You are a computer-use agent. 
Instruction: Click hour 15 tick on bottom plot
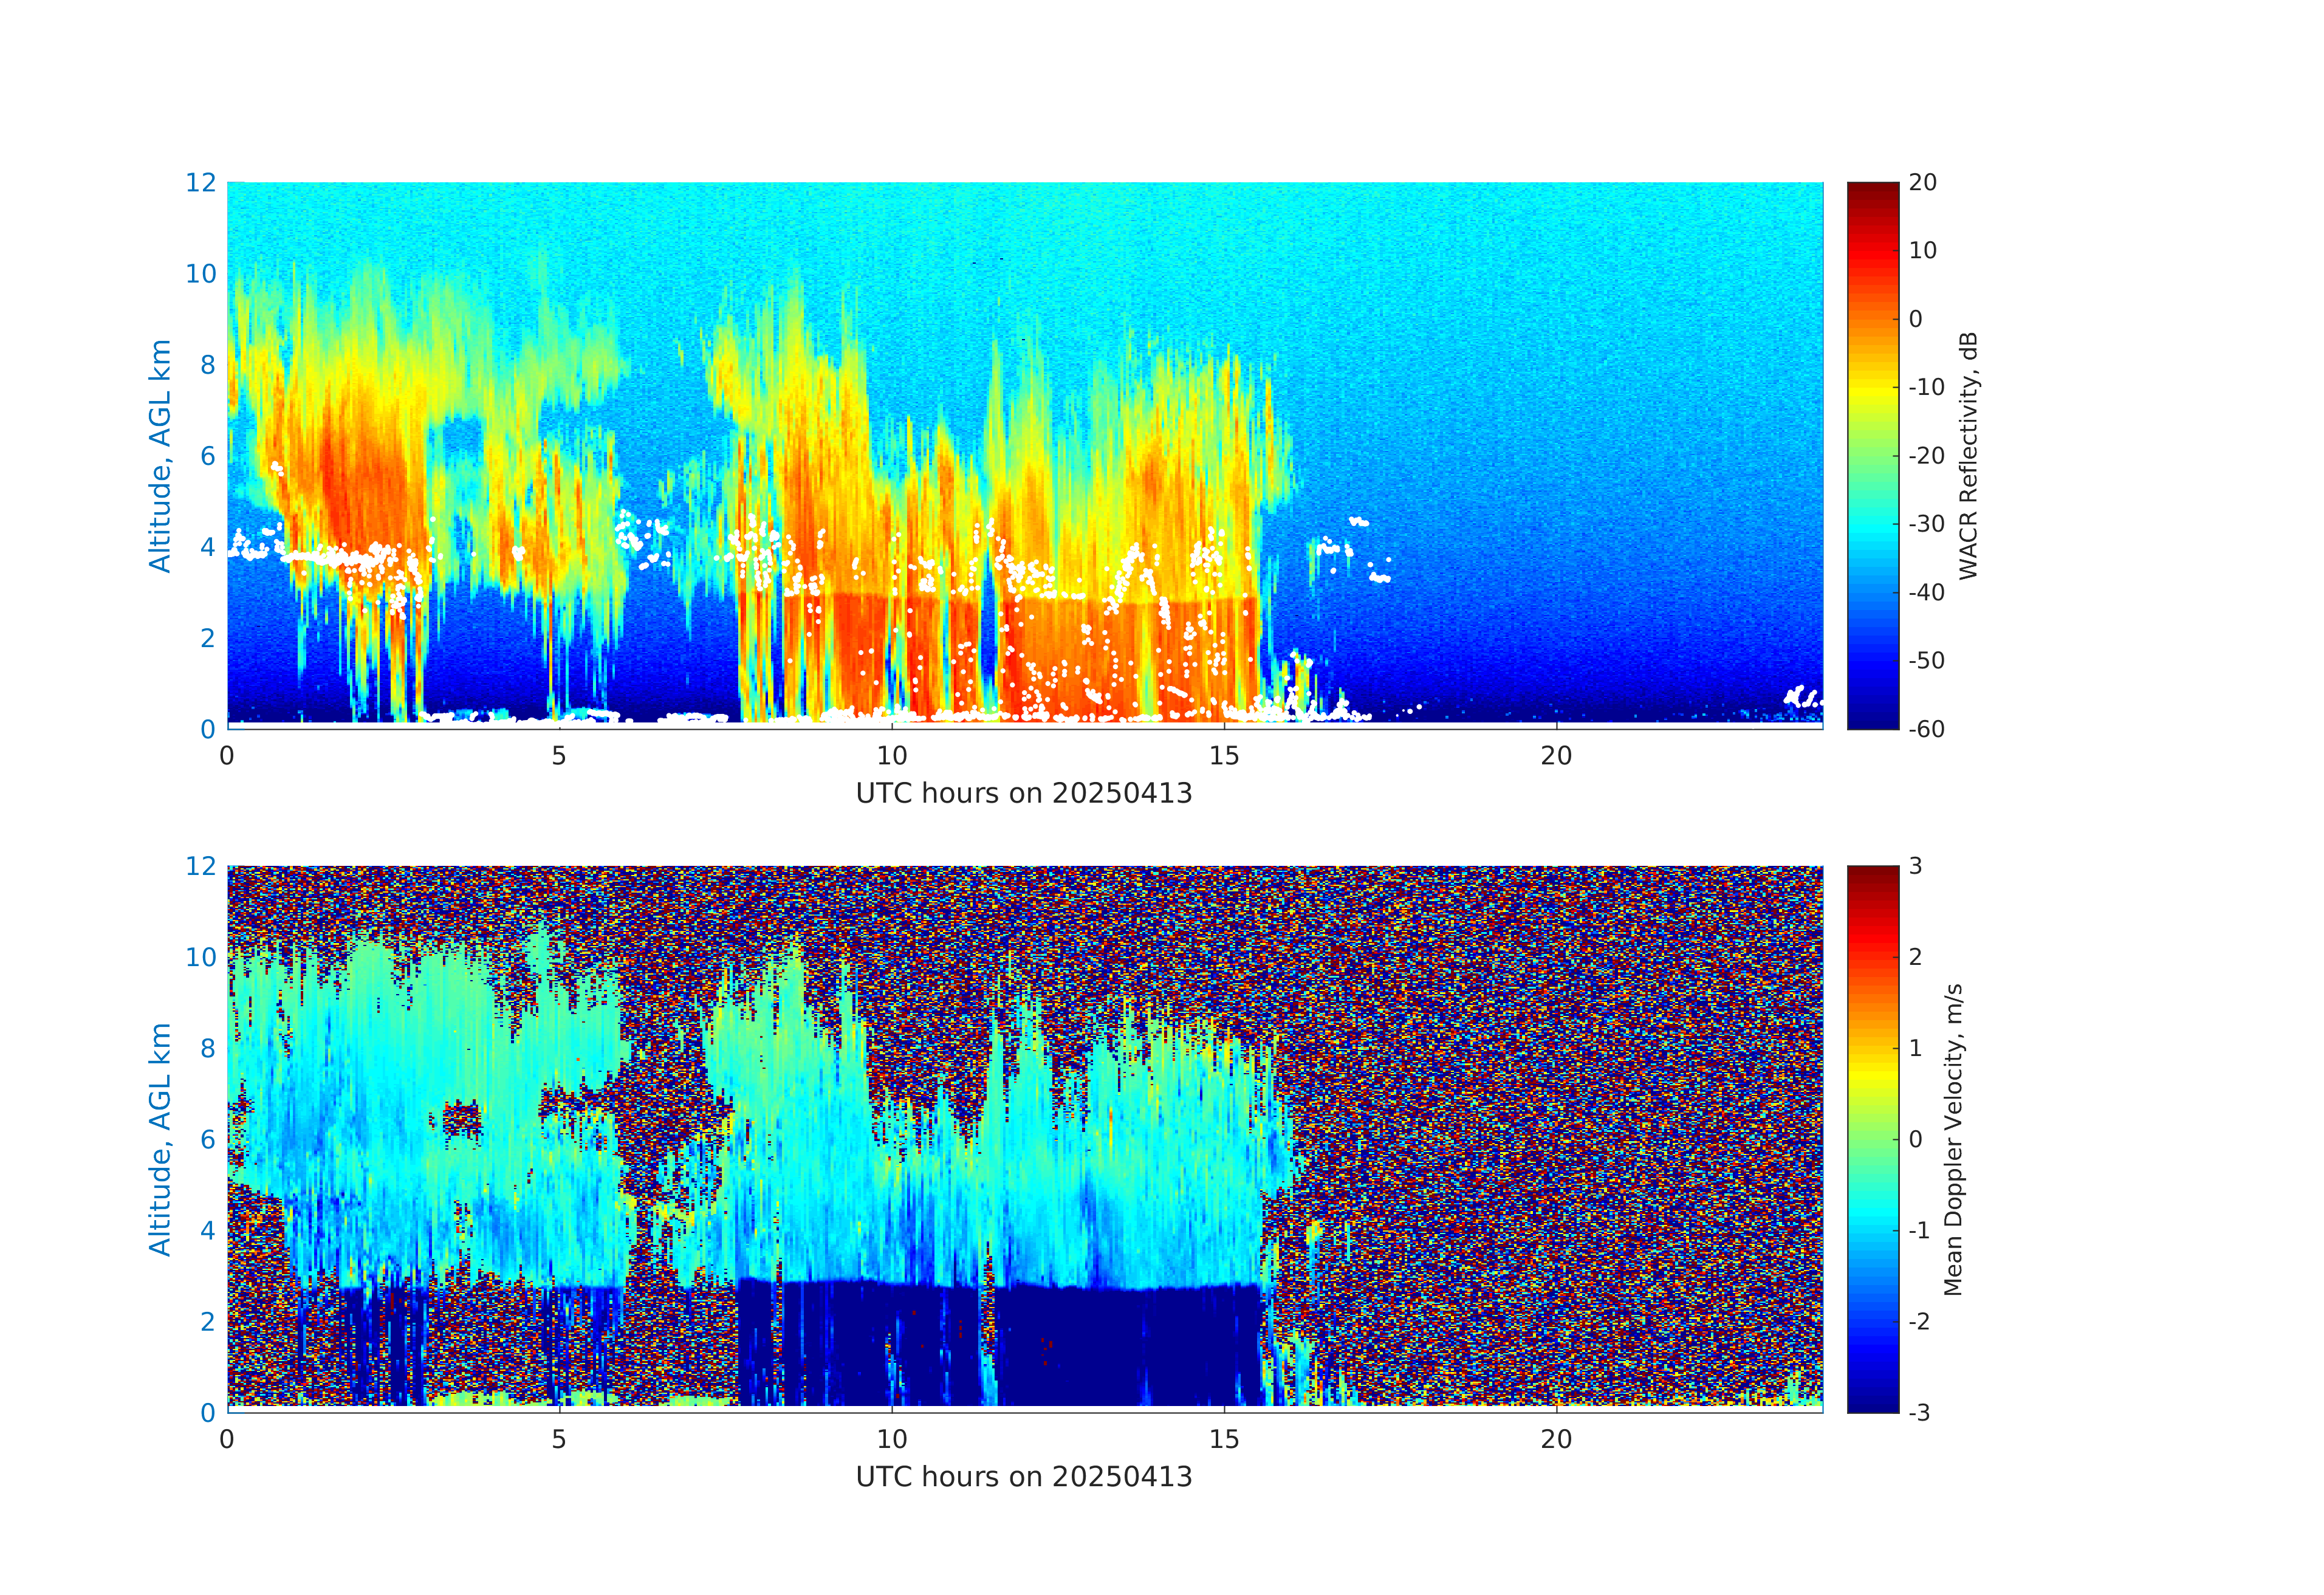pyautogui.click(x=1224, y=1439)
